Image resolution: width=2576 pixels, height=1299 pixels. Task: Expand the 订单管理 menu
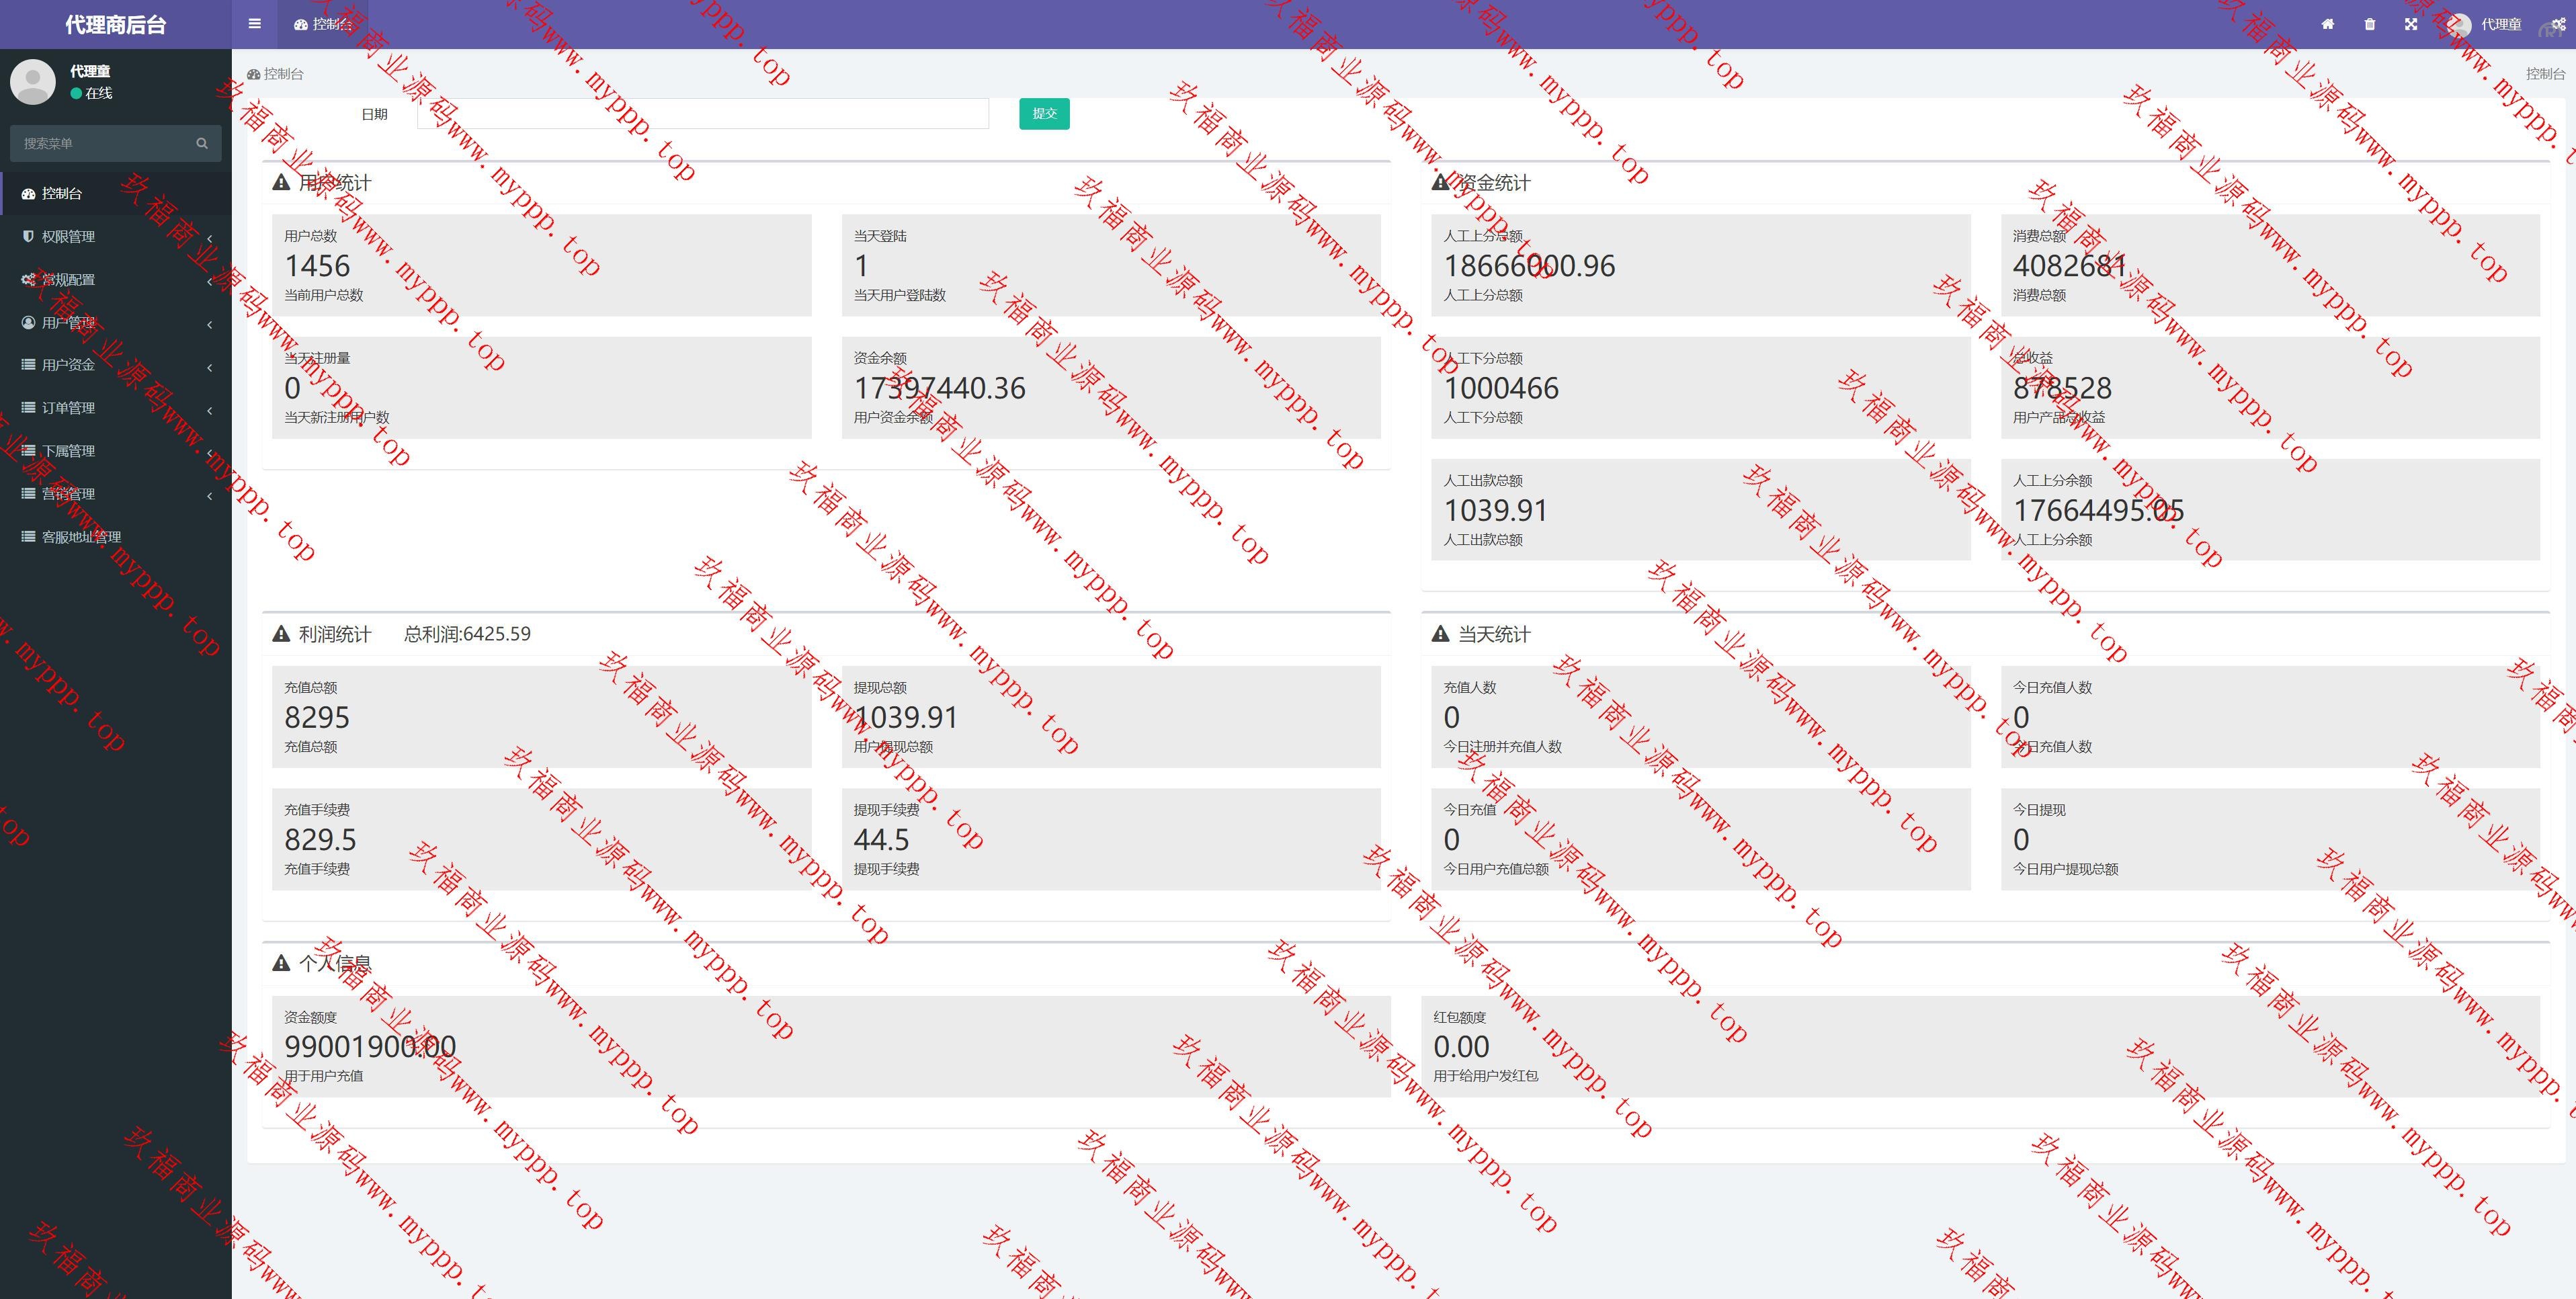[68, 408]
